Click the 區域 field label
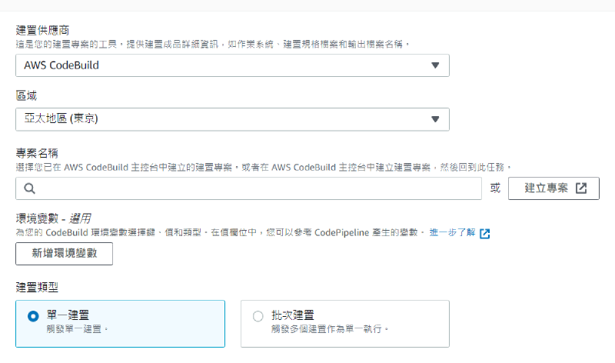 point(26,95)
